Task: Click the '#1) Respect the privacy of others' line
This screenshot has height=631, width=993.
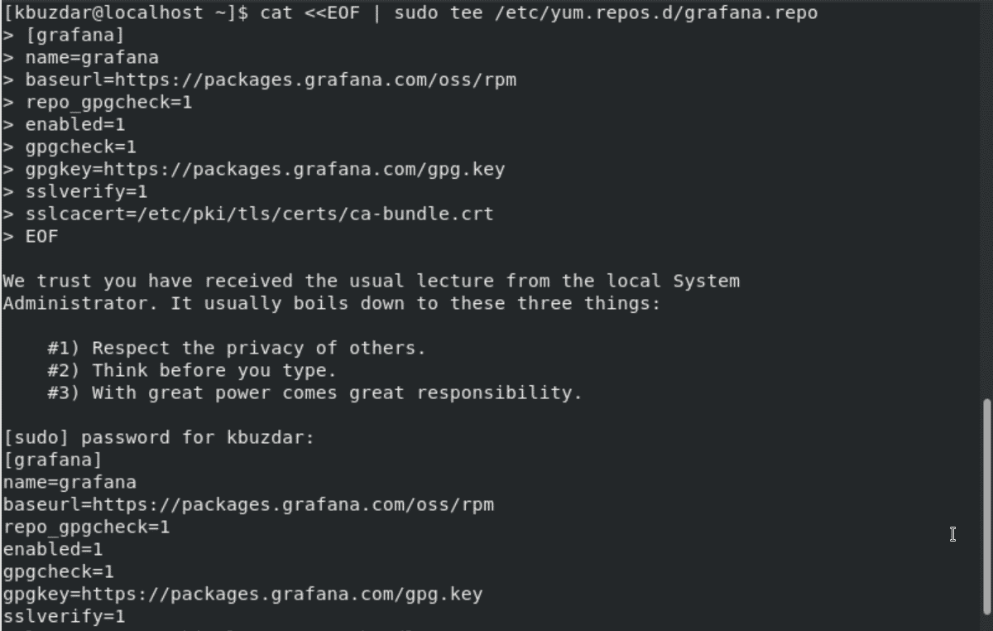Action: point(237,348)
